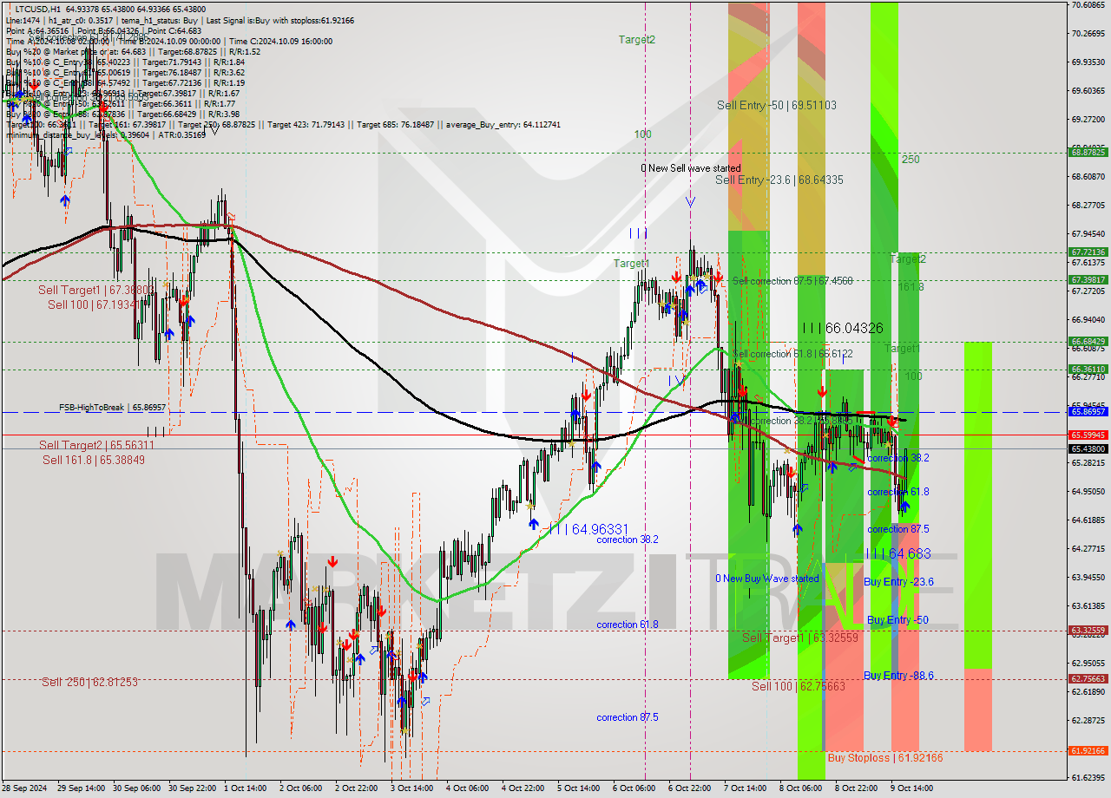
Task: Click the 68.27705 price axis value
Action: click(x=1088, y=206)
